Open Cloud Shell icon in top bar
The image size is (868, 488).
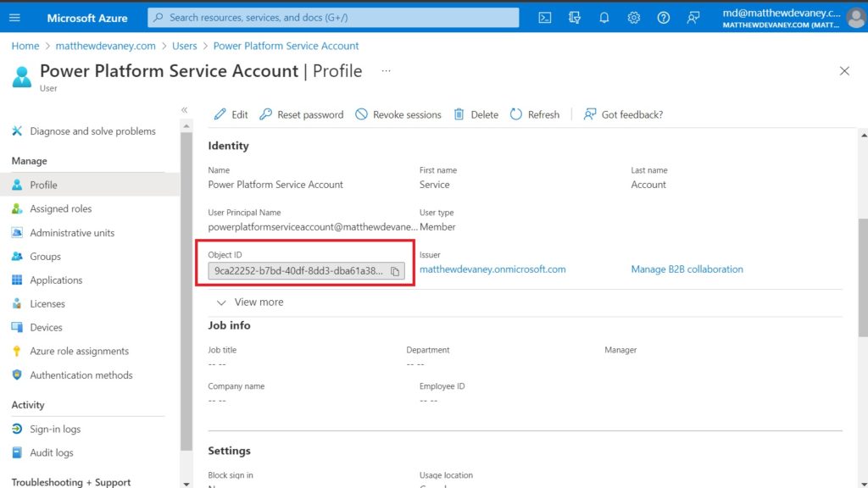pos(545,18)
